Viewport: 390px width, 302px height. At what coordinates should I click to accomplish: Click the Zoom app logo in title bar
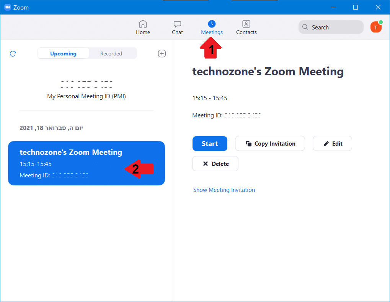tap(8, 7)
